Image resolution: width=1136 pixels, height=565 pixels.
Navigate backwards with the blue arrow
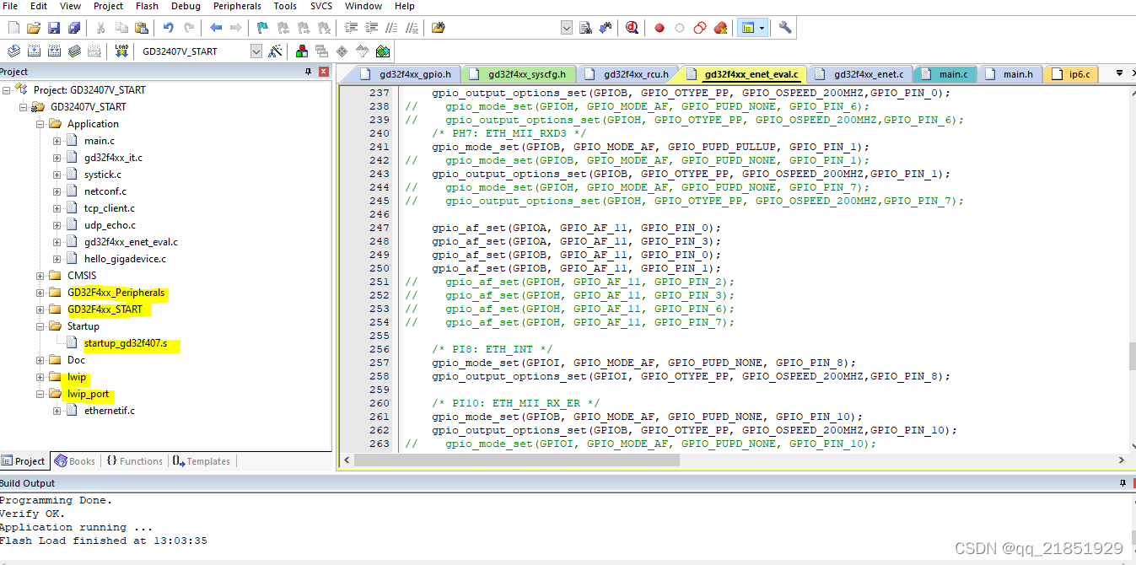tap(216, 28)
